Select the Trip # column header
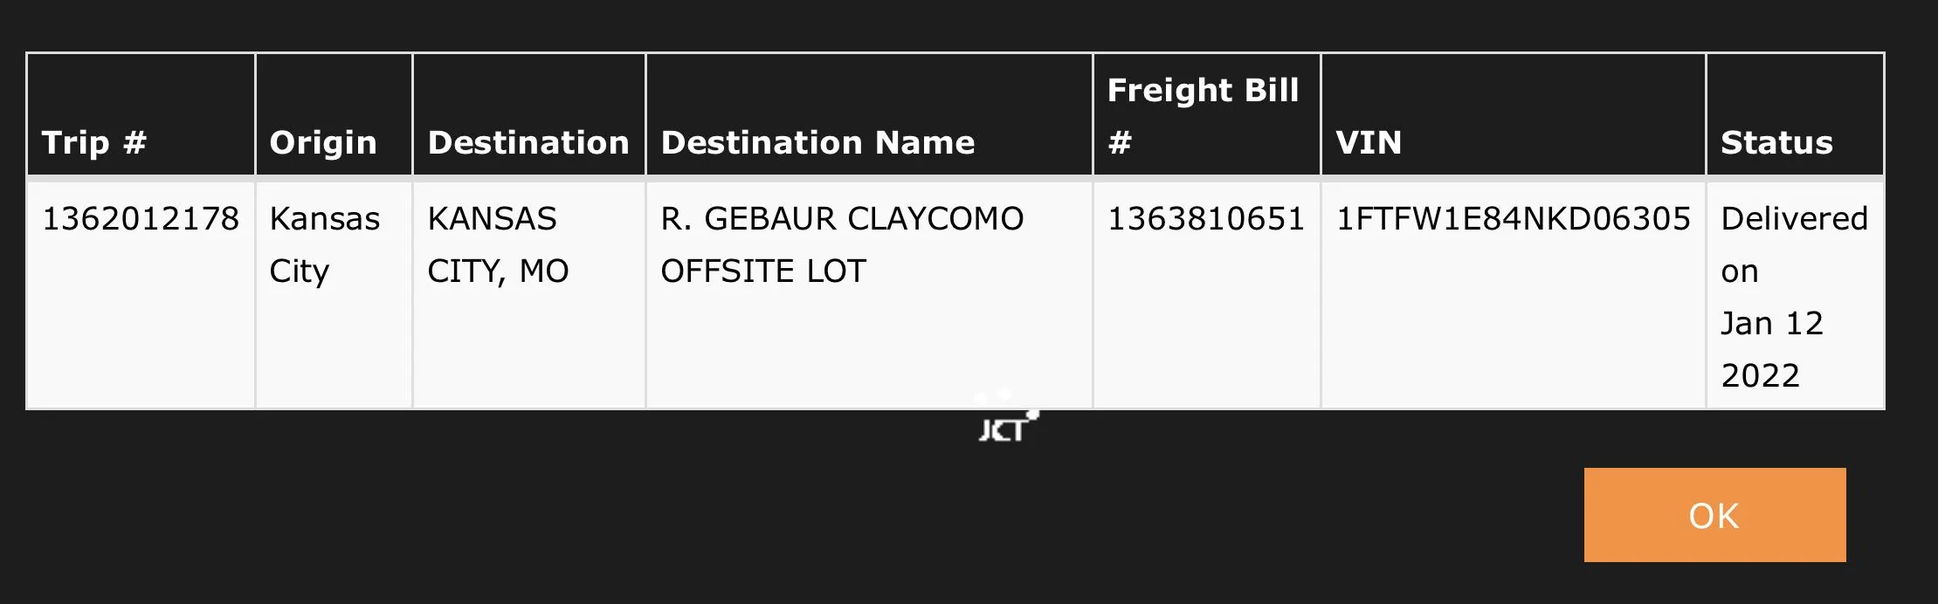 94,142
